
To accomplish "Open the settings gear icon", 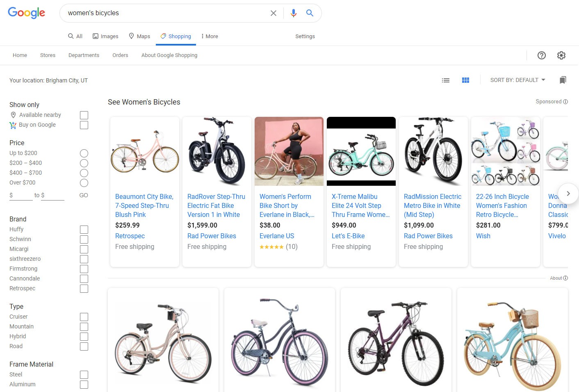I will pos(561,55).
